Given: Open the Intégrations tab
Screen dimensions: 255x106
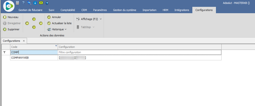Looking at the screenshot, I should pos(182,10).
